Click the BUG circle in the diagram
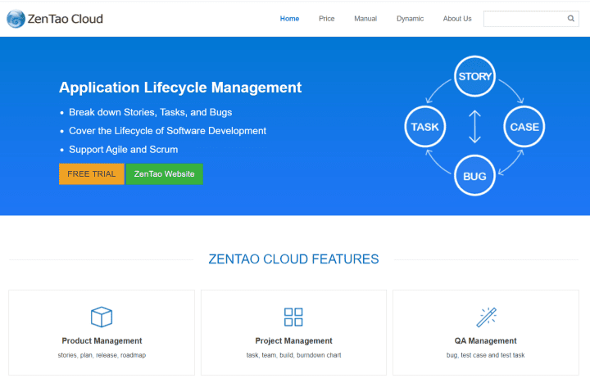The image size is (590, 378). coord(474,176)
